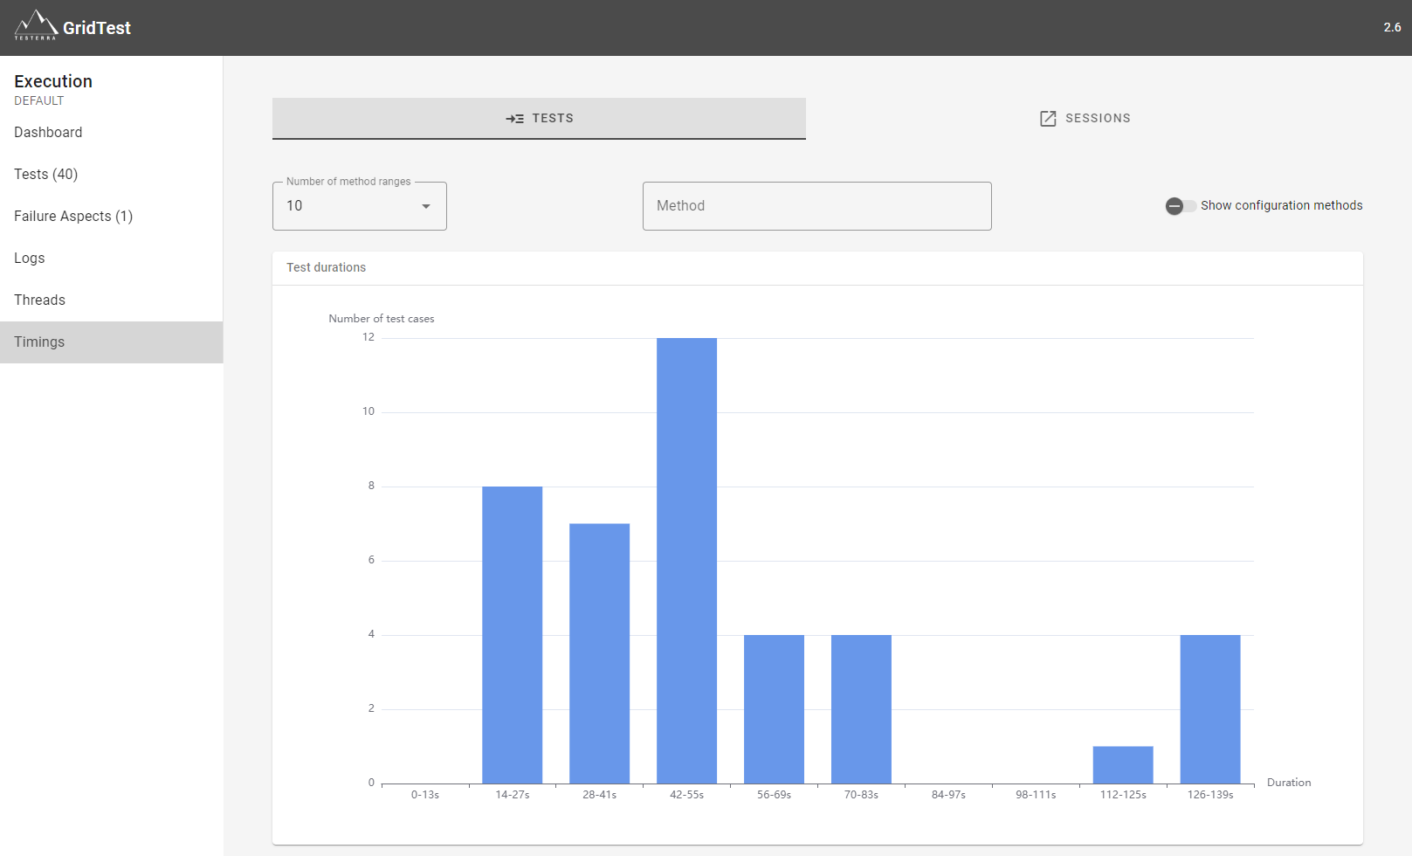Click the GridTest title in header

point(97,28)
